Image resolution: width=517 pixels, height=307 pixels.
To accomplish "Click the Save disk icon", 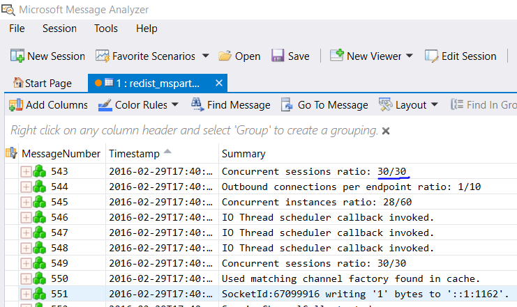I will [x=278, y=56].
